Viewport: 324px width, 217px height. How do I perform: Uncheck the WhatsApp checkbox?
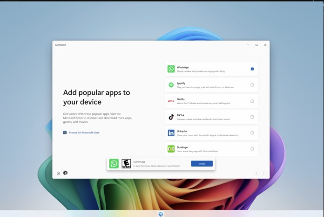(x=252, y=69)
